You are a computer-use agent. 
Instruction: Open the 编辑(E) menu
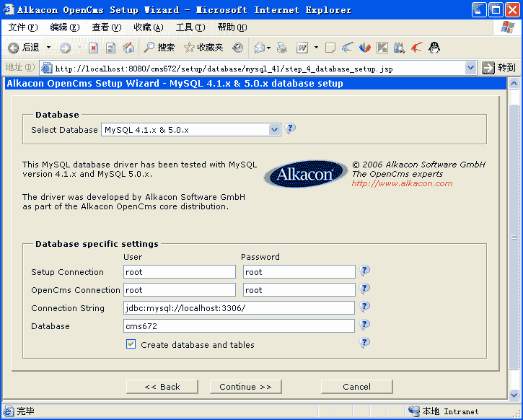click(65, 27)
